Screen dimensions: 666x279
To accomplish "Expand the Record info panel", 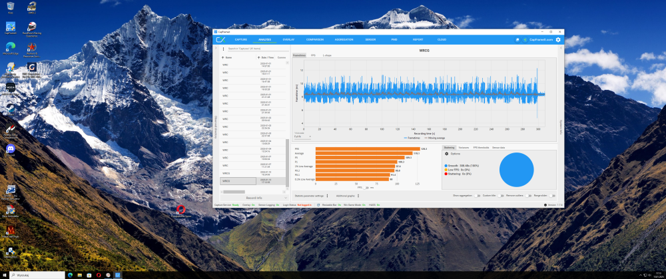I will [254, 198].
